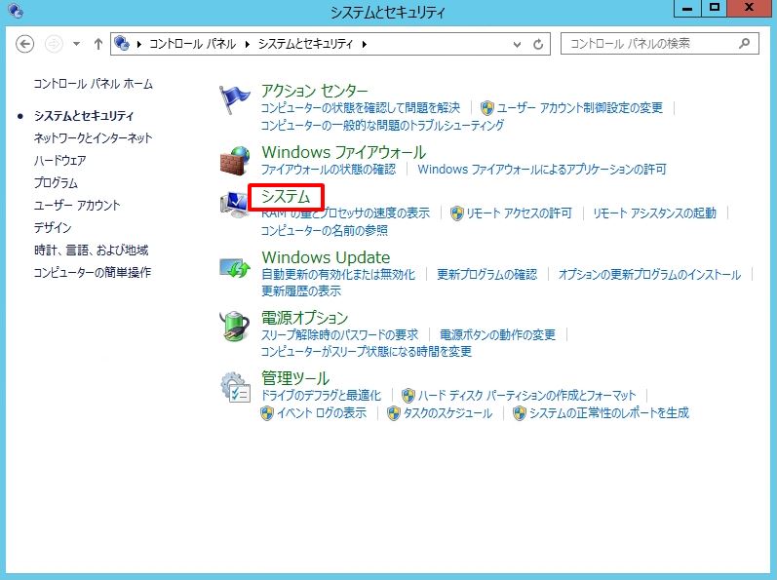Click ファイアウォールの状態の確認
Viewport: 777px width, 580px height.
[329, 169]
